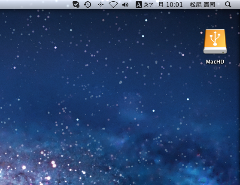Viewport: 240px width, 185px height.
Task: Click the volume speaker icon
Action: (125, 5)
